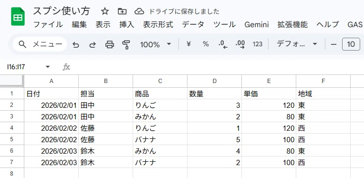Viewport: 364px width, 178px height.
Task: Click cell 田中 in row 3
Action: point(105,116)
